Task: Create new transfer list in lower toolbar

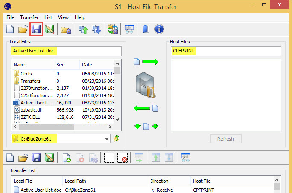Action: (x=10, y=158)
